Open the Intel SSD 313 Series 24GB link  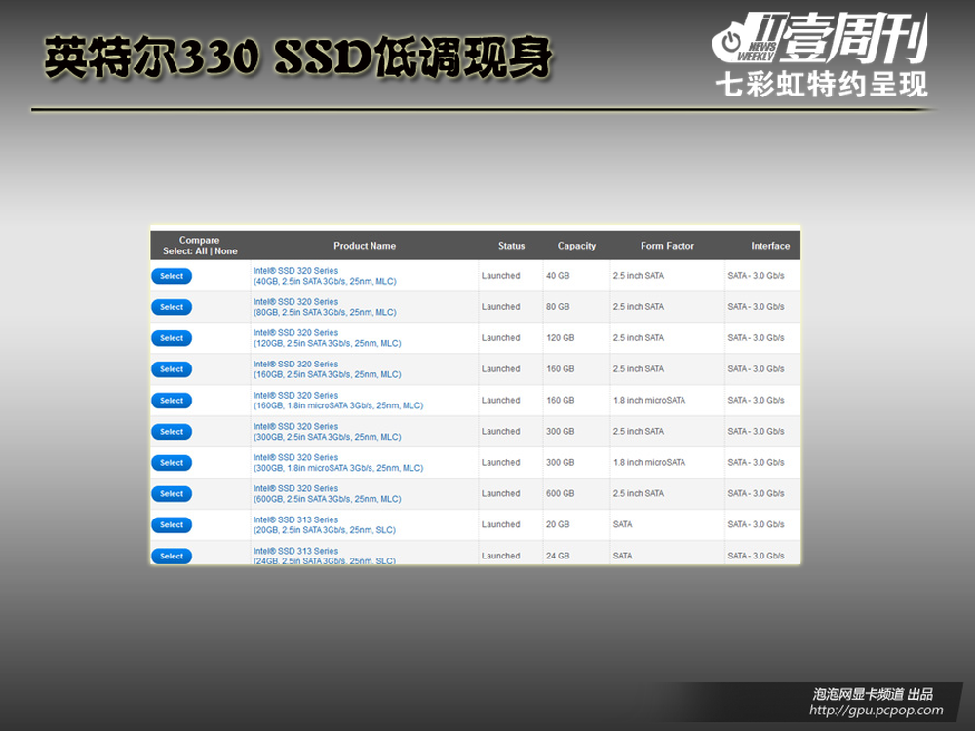pyautogui.click(x=325, y=556)
